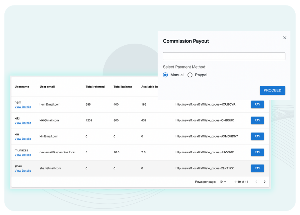This screenshot has width=300, height=215.
Task: Pay the affiliate kiki
Action: coord(257,120)
